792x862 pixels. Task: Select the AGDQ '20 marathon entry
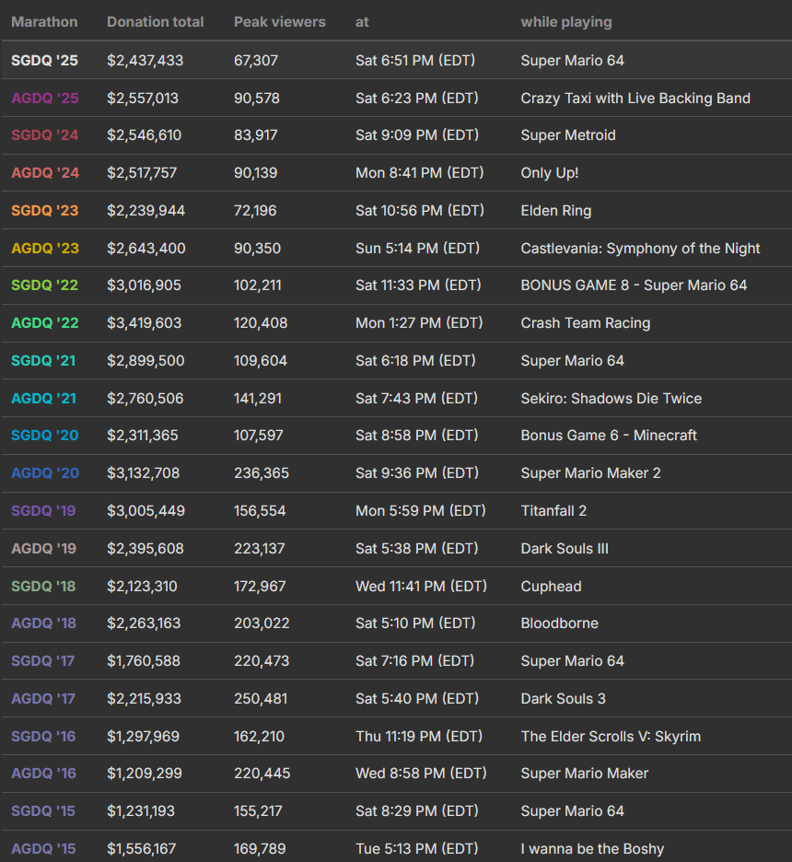[x=45, y=472]
